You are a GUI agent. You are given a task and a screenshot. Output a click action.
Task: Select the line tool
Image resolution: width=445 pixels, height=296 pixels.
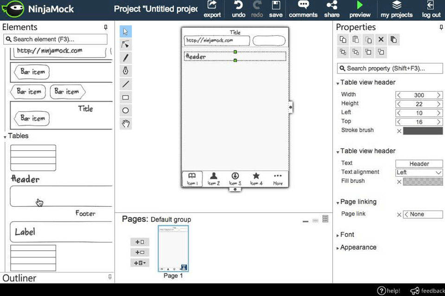126,84
